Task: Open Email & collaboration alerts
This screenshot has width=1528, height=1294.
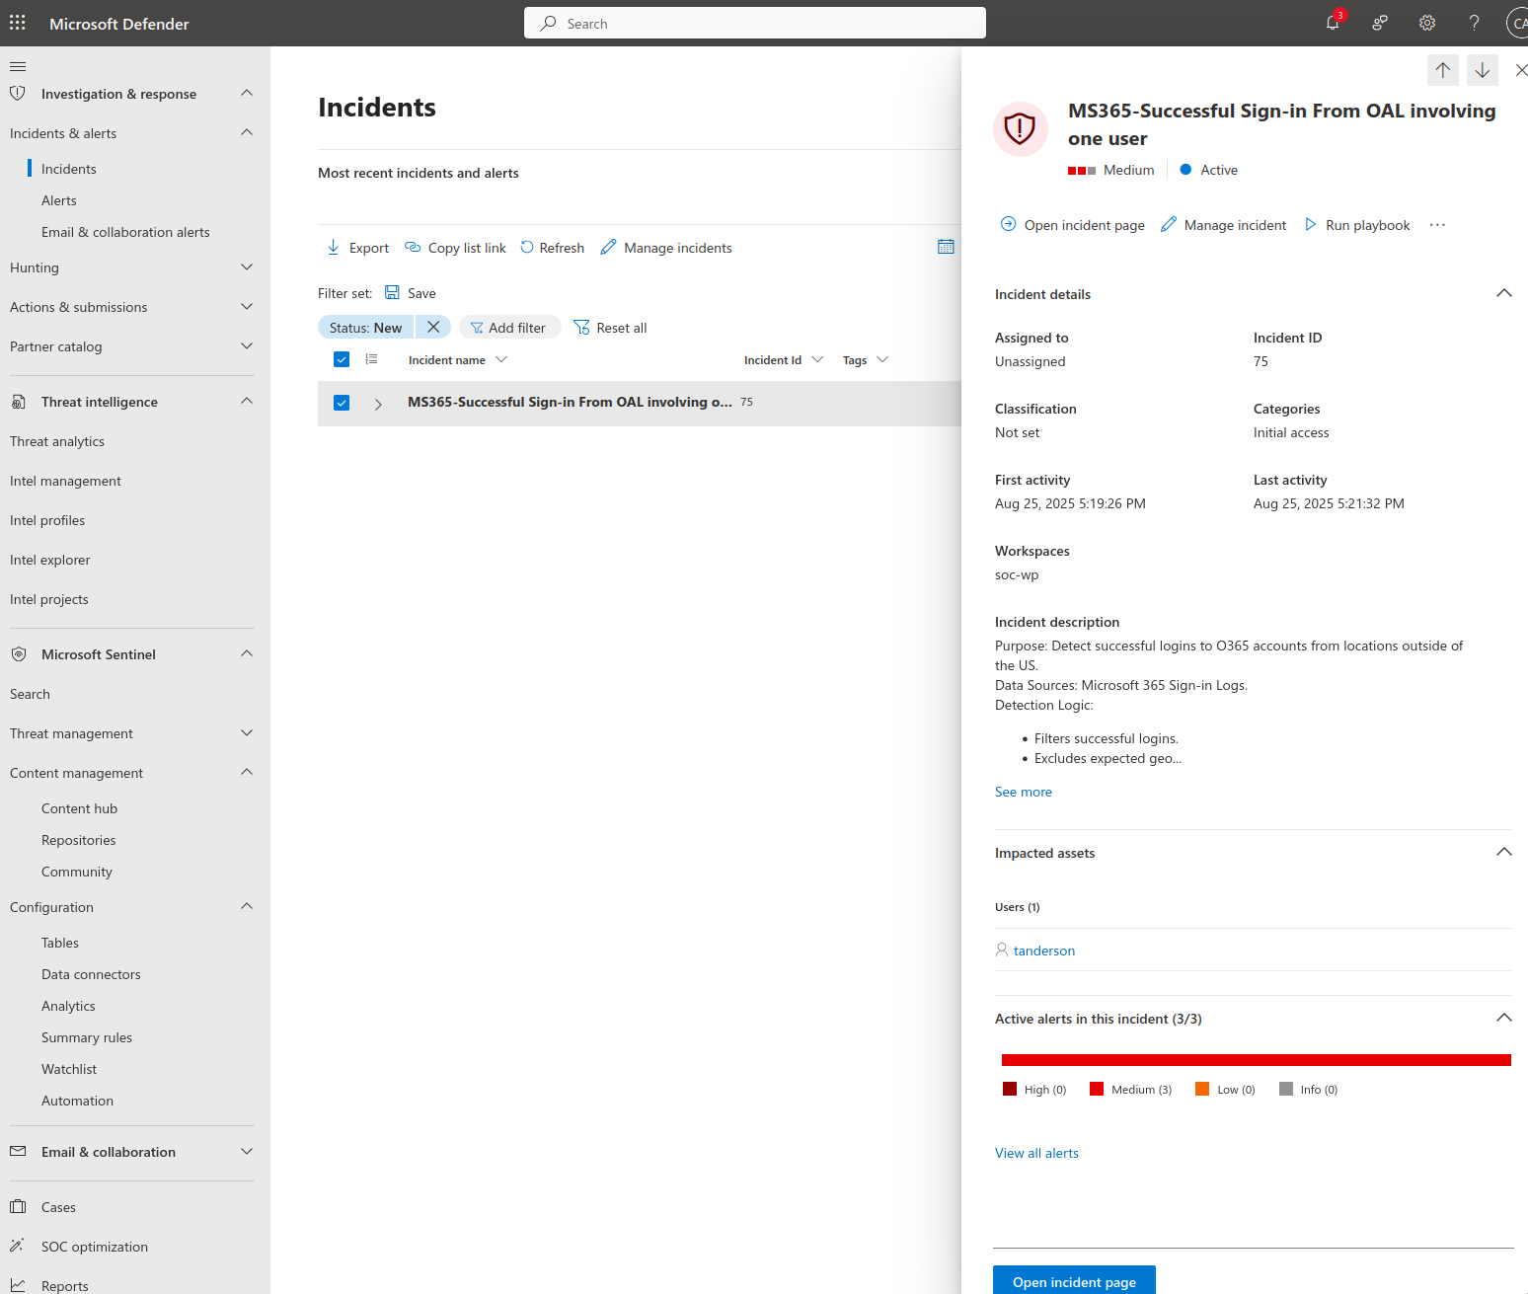Action: (x=125, y=232)
